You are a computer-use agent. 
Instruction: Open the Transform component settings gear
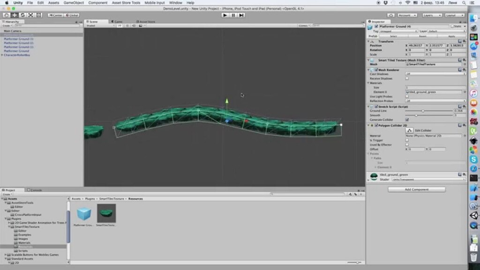point(463,40)
